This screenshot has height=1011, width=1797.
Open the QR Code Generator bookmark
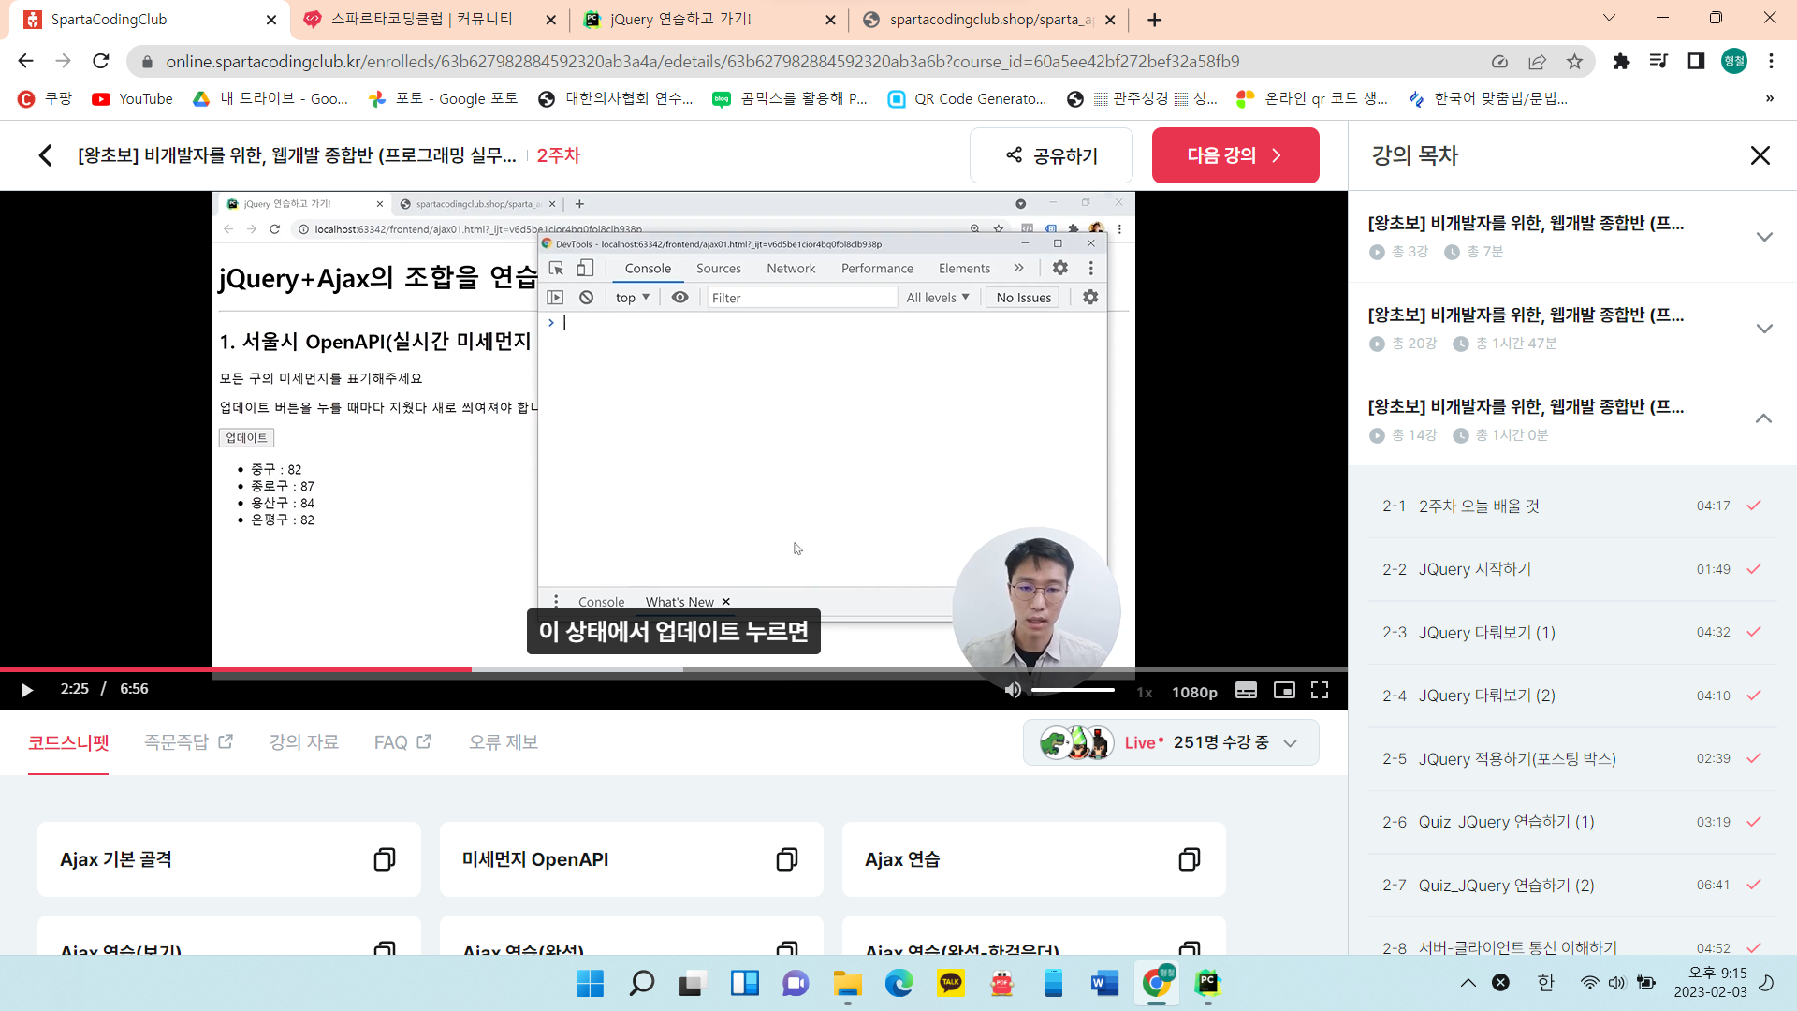pos(968,99)
